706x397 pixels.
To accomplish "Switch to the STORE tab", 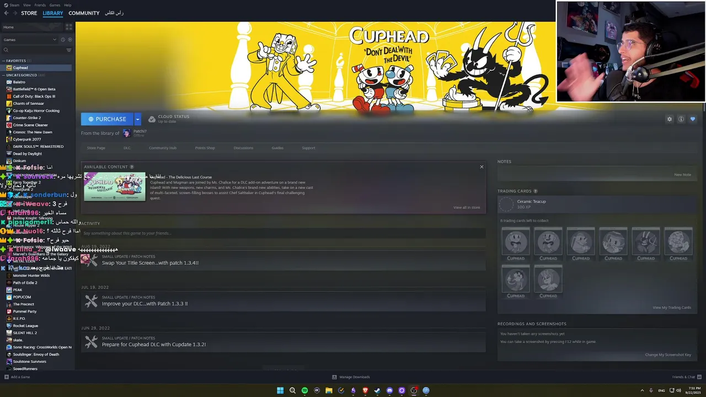I will [x=29, y=13].
